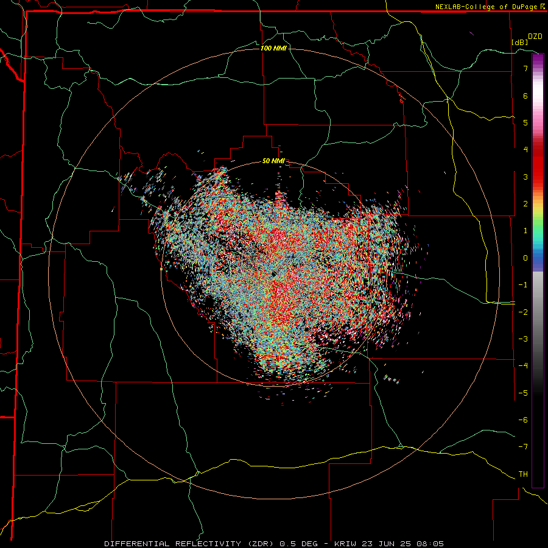
Task: Click the 4 value on color legend
Action: (x=525, y=150)
